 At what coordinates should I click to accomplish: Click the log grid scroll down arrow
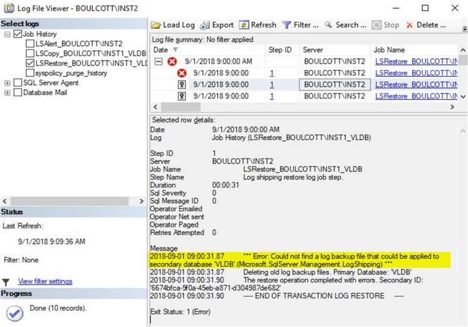coord(463,96)
